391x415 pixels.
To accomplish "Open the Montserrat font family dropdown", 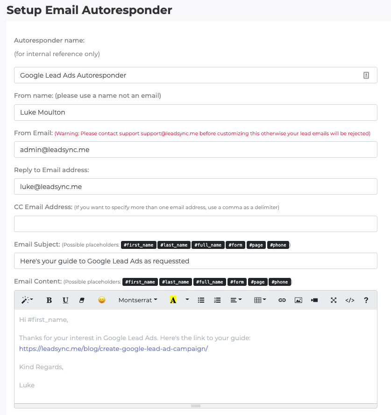I will coord(138,300).
